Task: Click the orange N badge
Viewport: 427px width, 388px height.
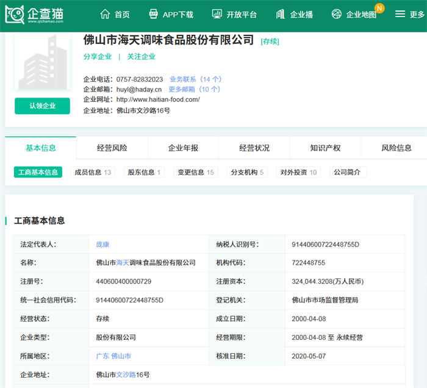Action: tap(379, 8)
